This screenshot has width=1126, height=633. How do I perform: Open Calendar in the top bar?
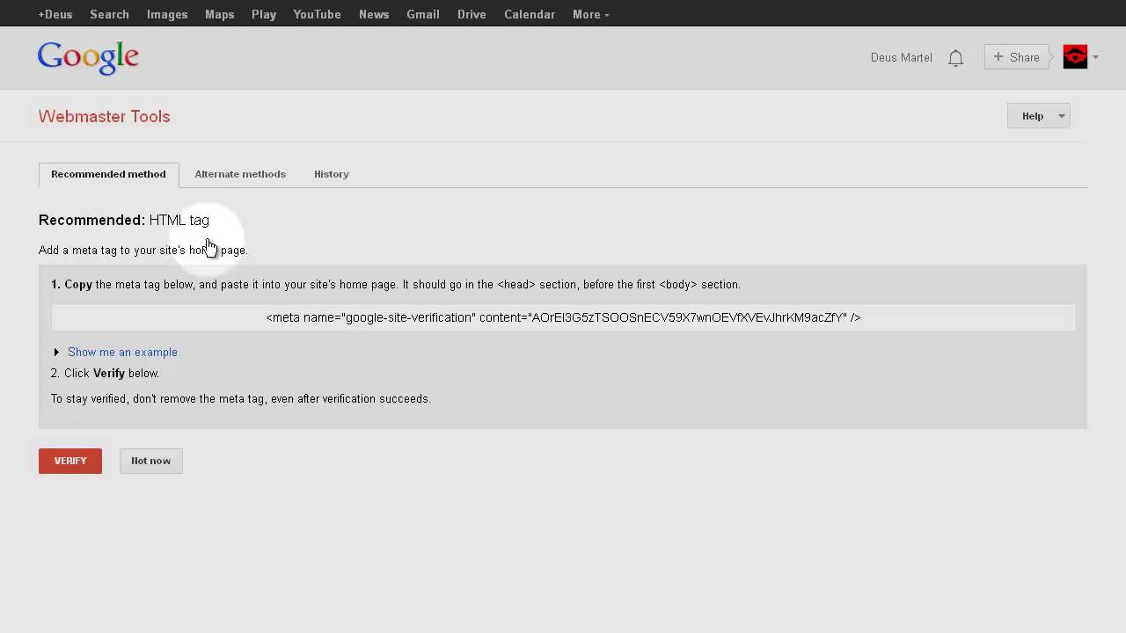(x=530, y=14)
